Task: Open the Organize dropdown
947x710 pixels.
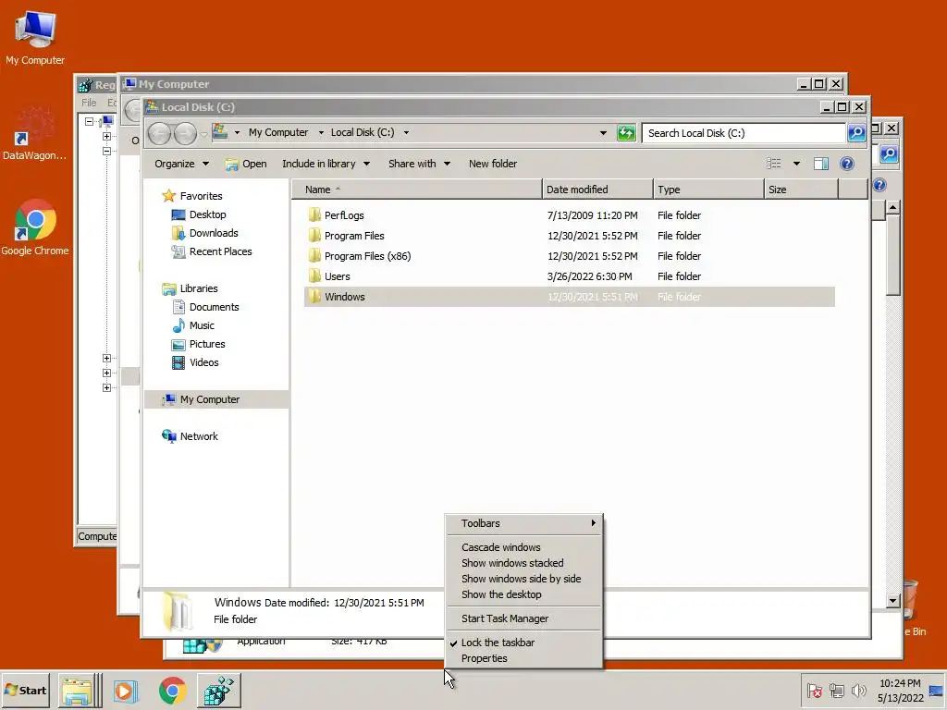Action: 182,164
